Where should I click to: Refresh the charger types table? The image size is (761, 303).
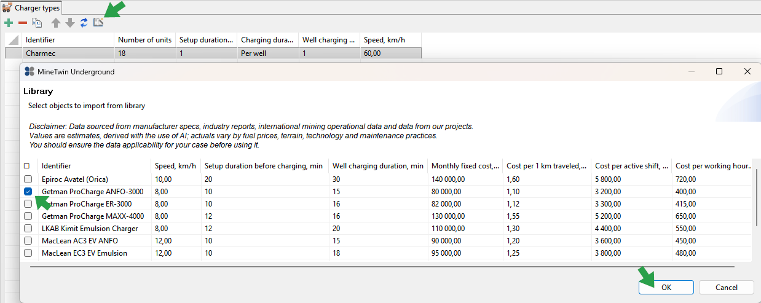click(x=84, y=23)
